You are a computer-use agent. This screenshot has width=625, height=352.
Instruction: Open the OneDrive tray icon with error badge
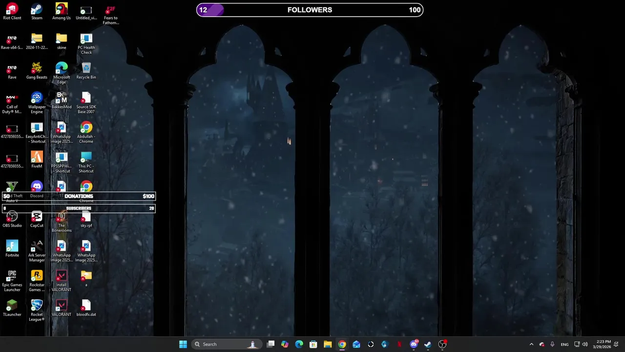tap(542, 344)
